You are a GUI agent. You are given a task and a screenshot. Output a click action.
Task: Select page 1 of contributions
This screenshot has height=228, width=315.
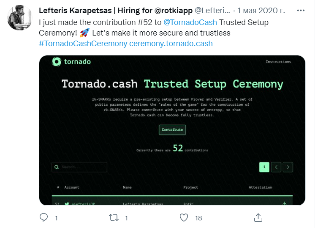pos(264,167)
